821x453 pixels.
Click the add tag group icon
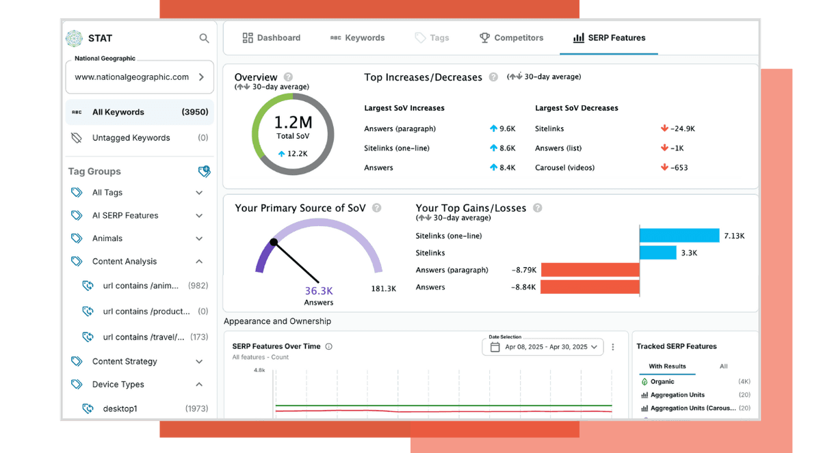coord(204,171)
